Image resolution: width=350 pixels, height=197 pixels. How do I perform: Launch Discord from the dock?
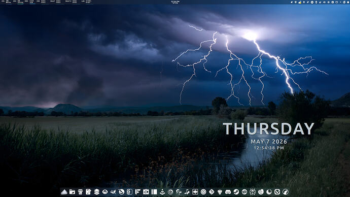pos(228,192)
